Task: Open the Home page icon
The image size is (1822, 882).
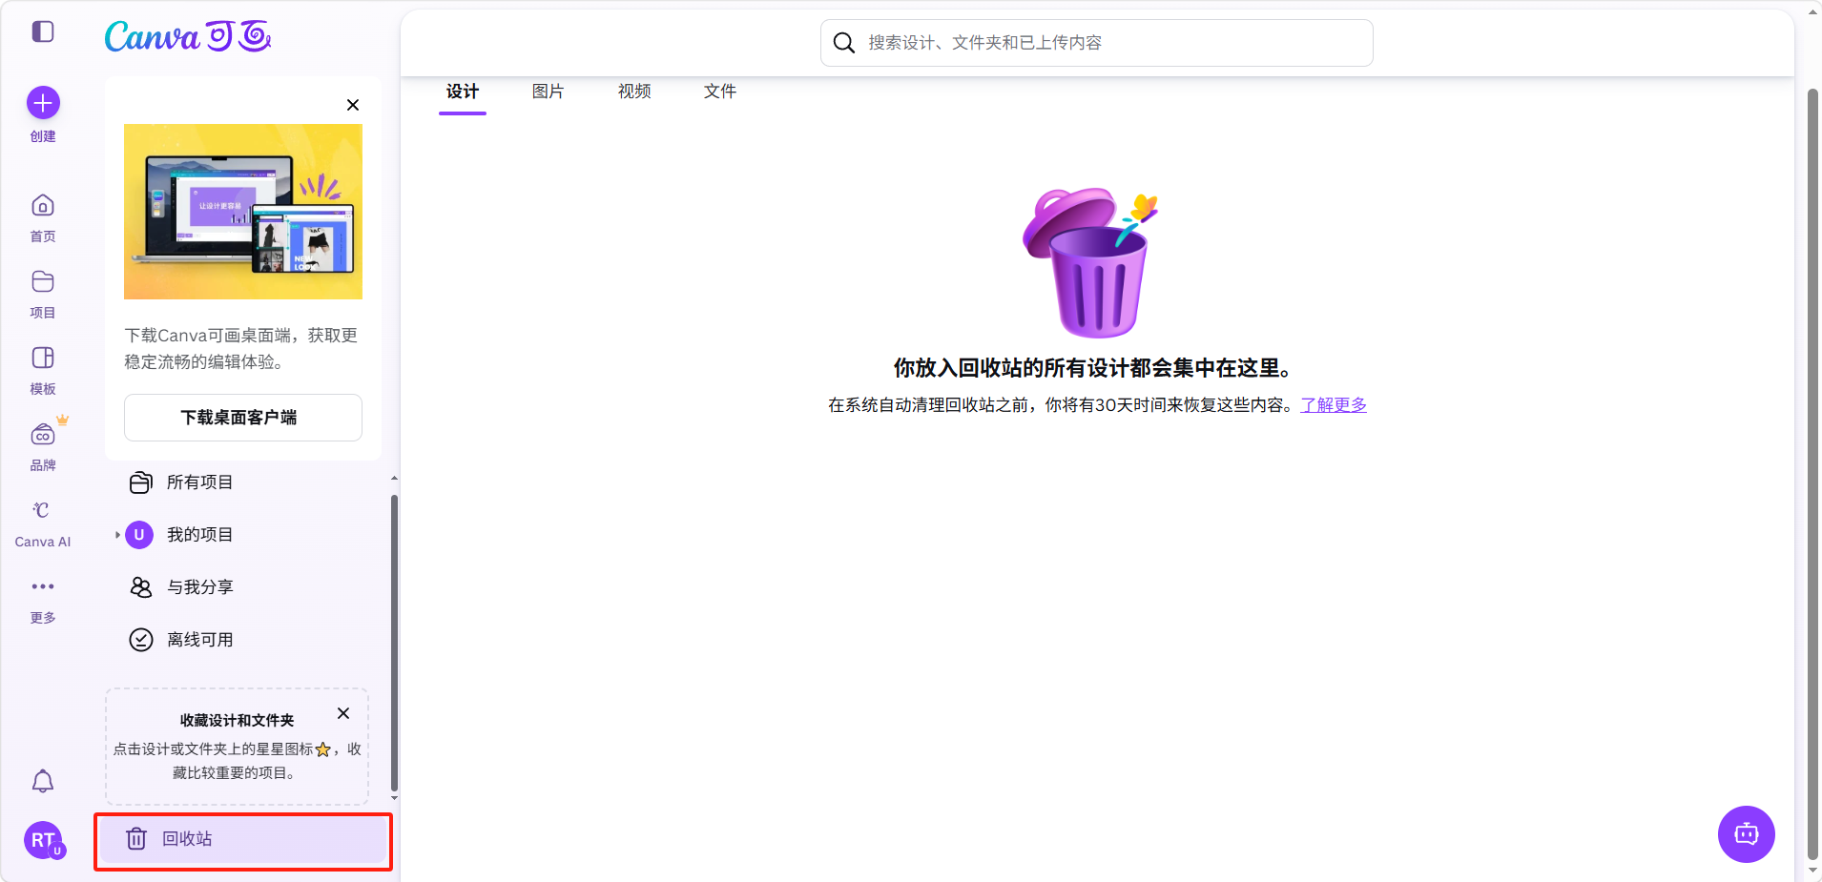Action: click(x=43, y=206)
